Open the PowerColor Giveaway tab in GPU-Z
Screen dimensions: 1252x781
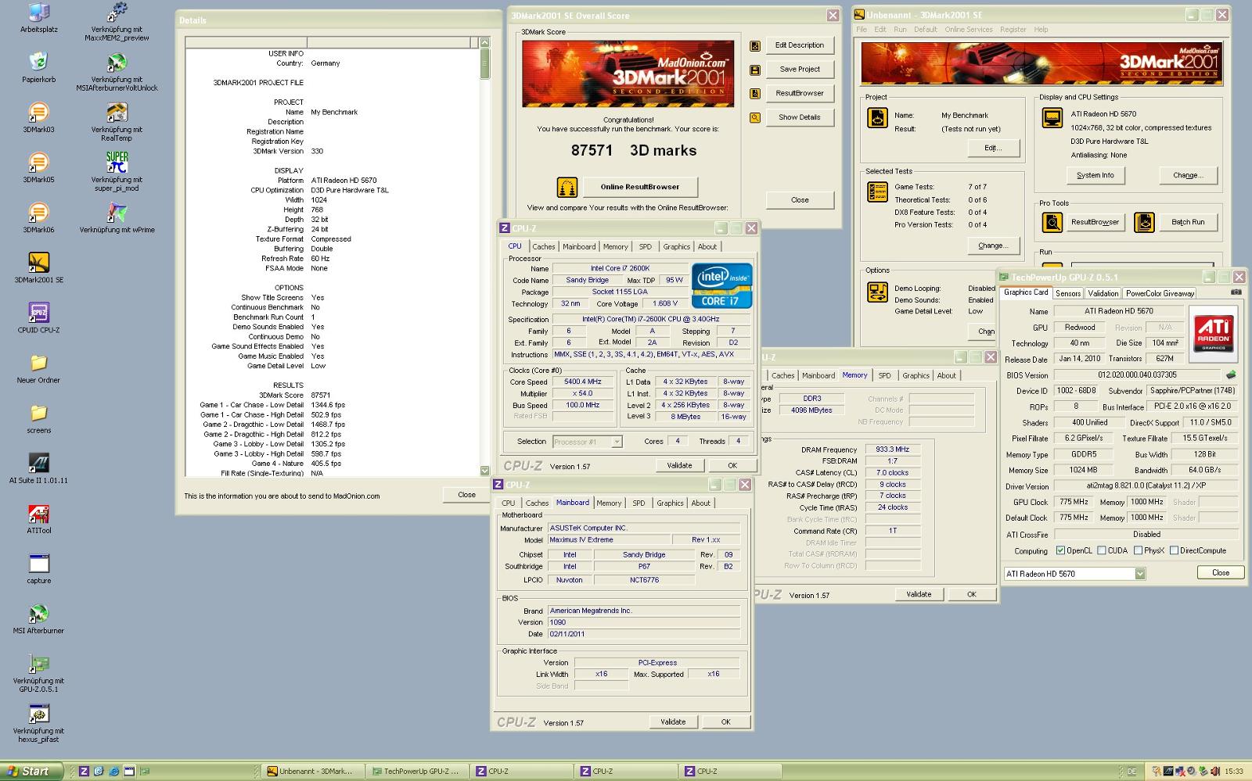[x=1160, y=293]
